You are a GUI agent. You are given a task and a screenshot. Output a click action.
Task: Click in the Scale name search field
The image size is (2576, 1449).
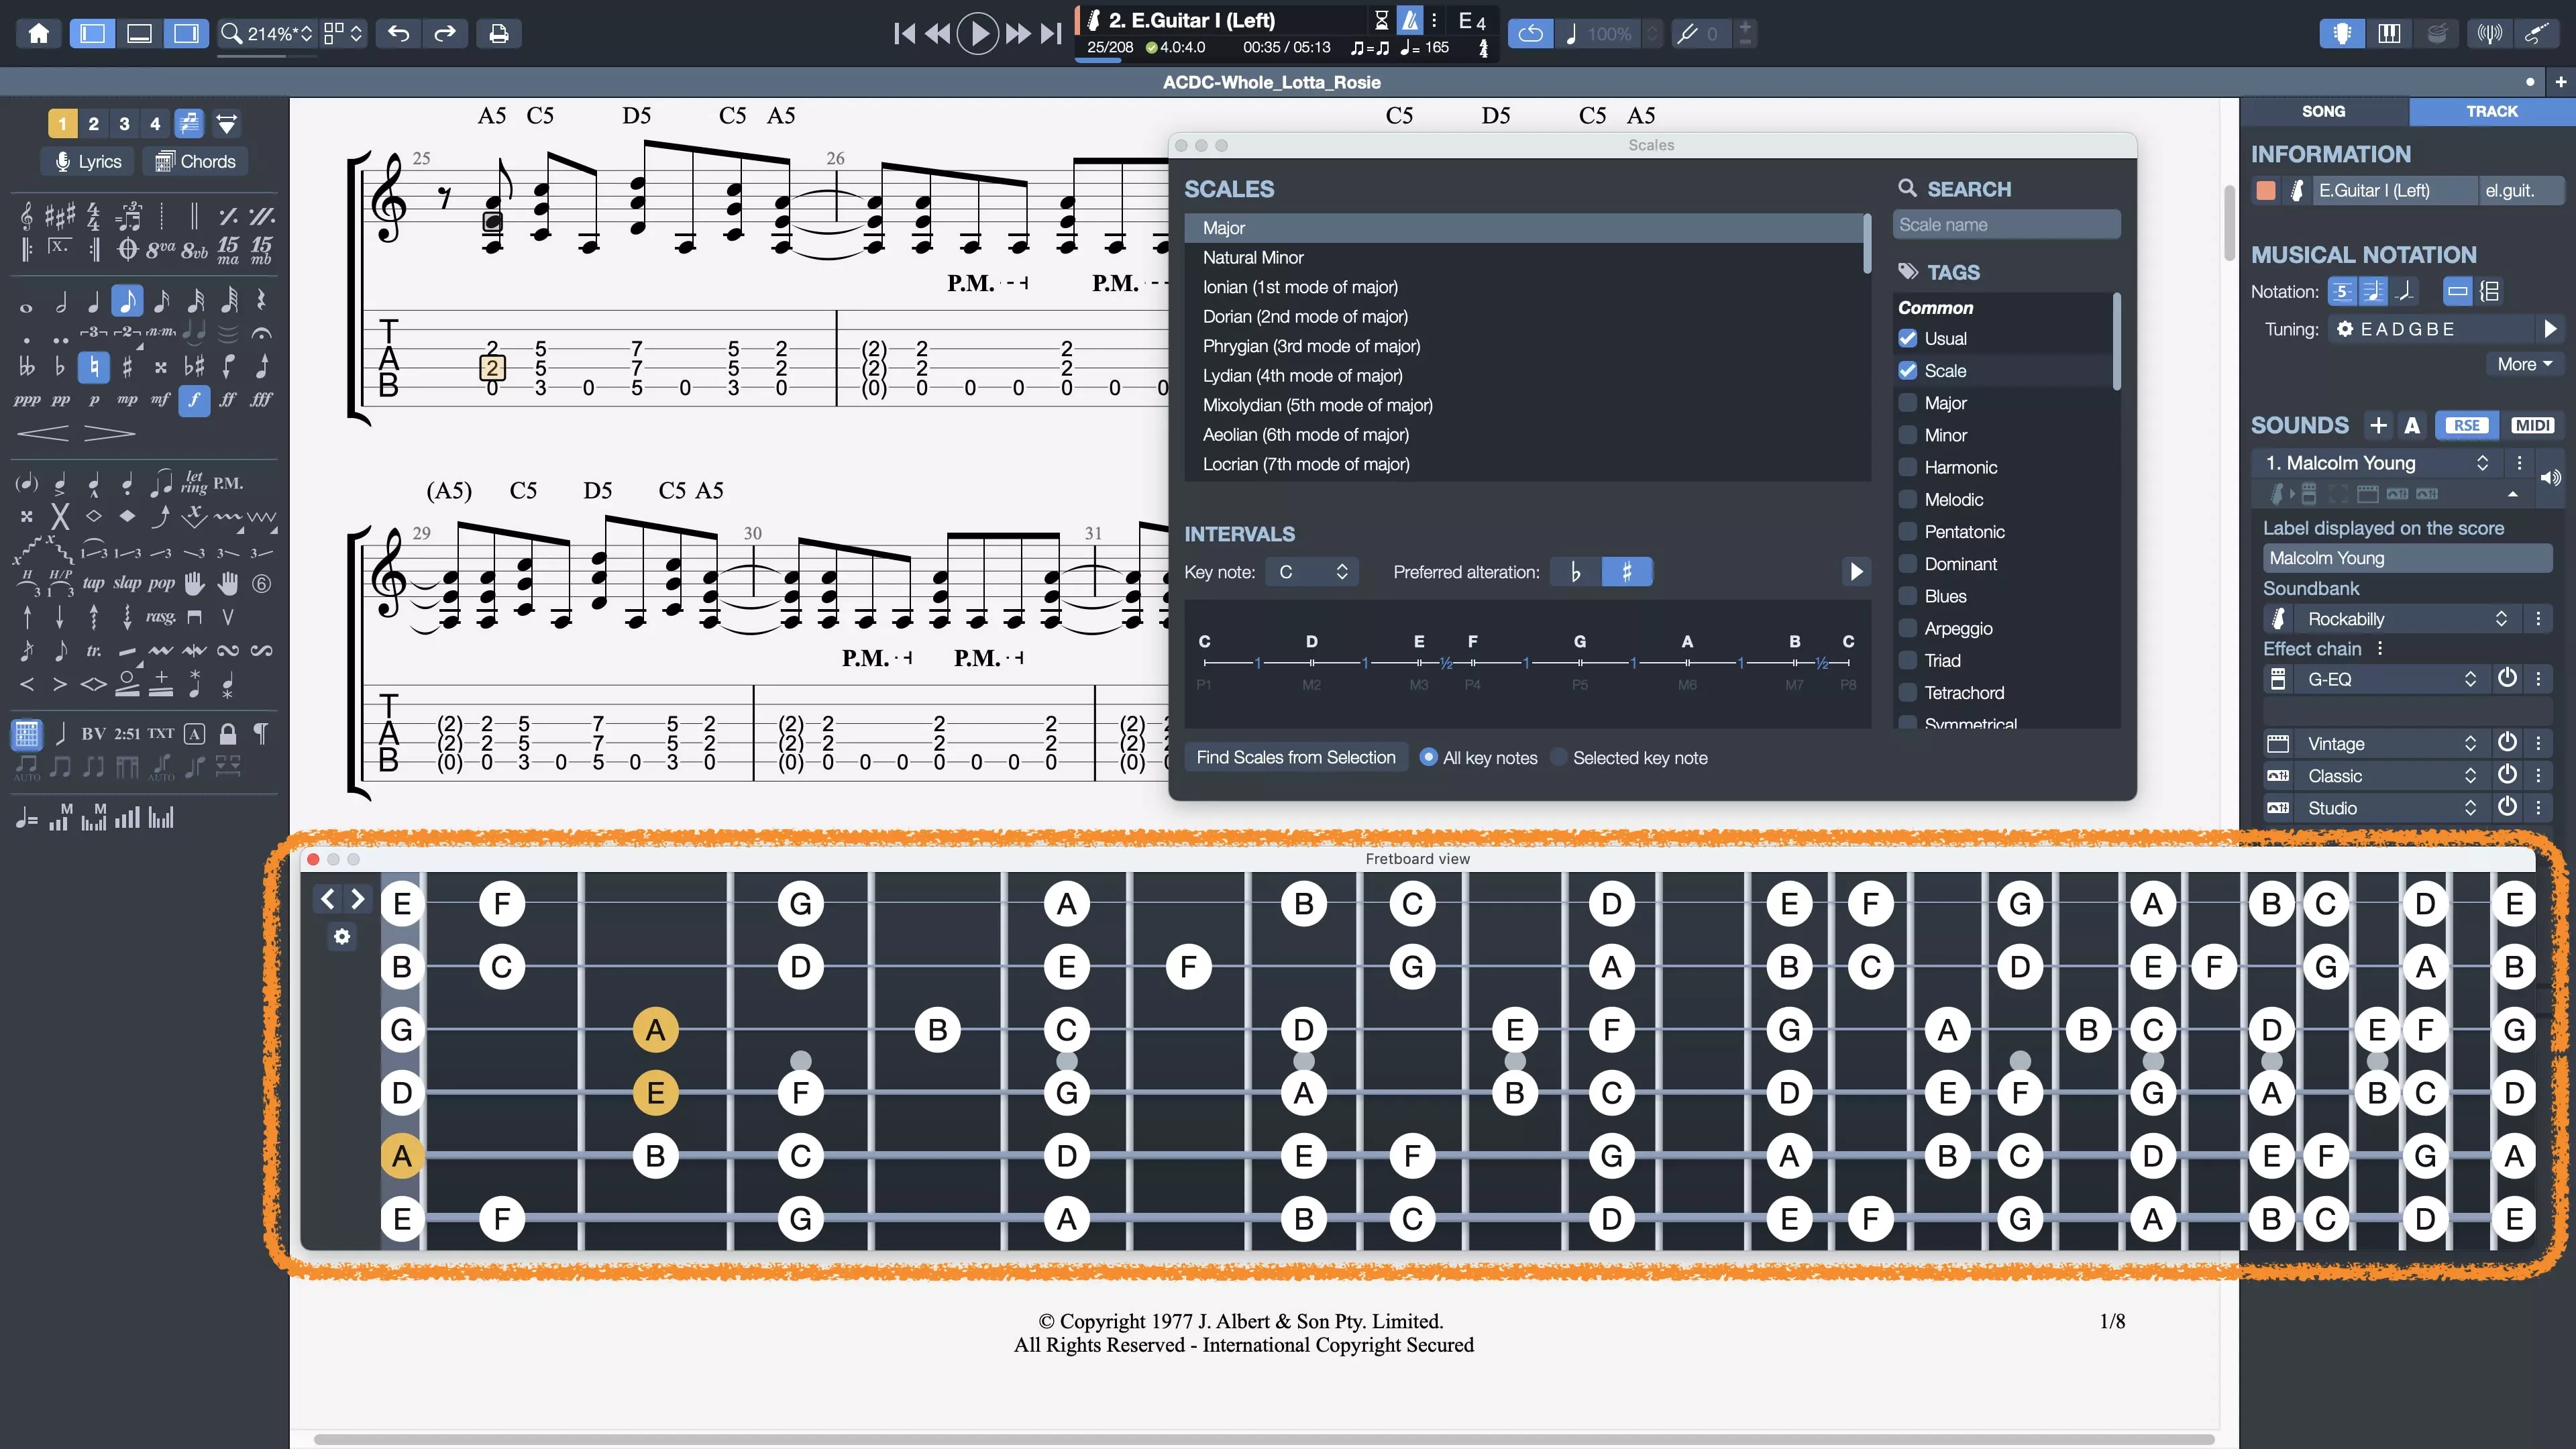coord(2006,225)
